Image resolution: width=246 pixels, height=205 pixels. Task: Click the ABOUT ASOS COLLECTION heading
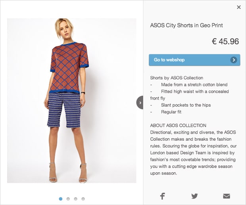[178, 125]
